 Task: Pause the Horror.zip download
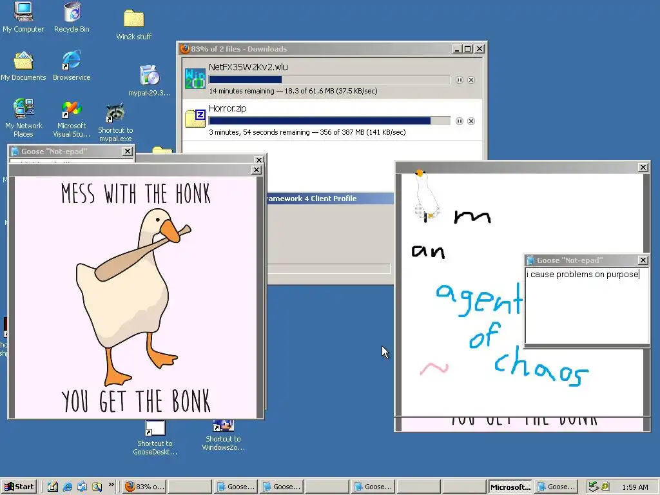click(x=459, y=121)
